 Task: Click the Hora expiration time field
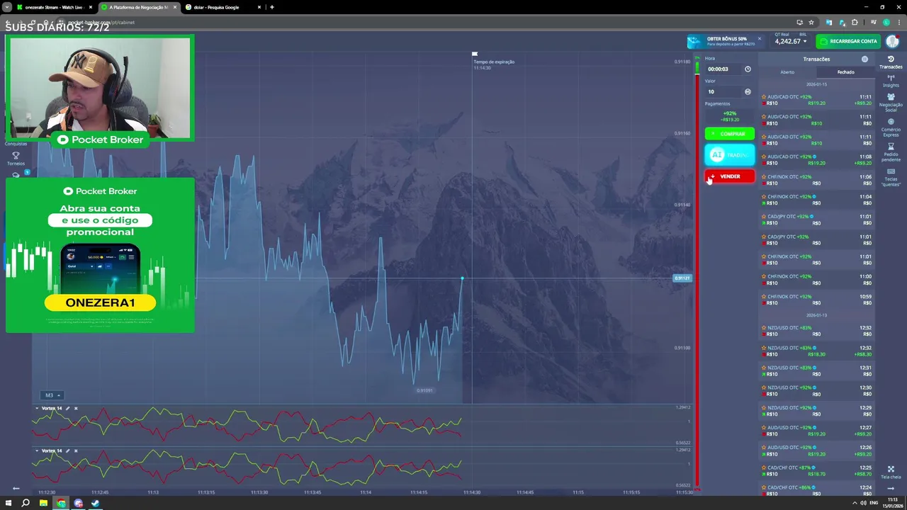coord(723,69)
